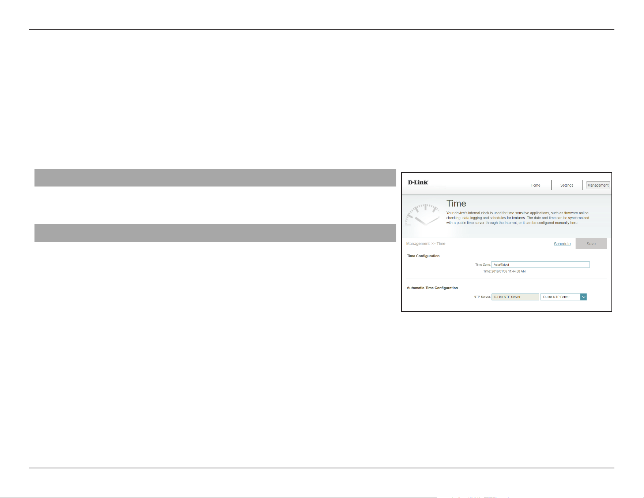Click the greyed D-Link NTP Server text field
The image size is (644, 498).
515,297
